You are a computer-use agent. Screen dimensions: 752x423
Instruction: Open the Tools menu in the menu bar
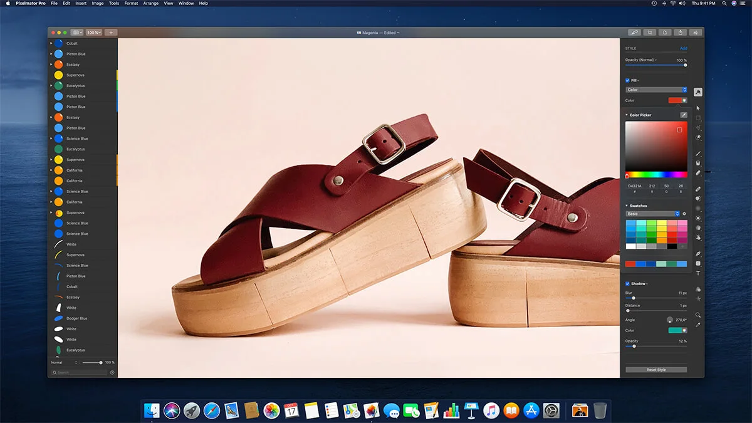[x=113, y=3]
